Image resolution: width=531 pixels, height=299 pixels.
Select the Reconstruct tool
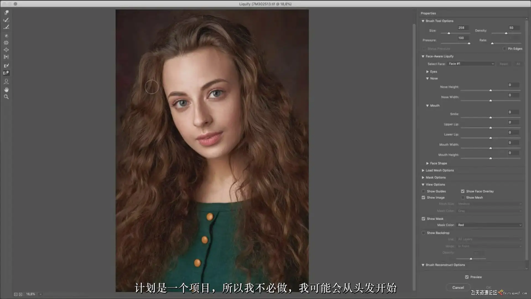[6, 20]
